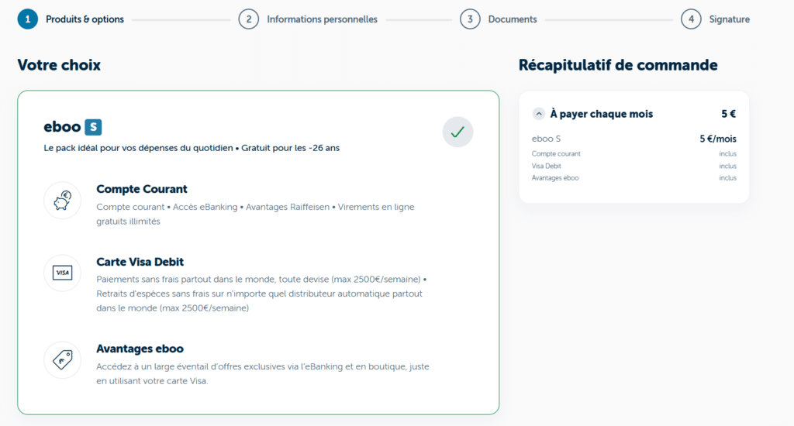Click the Avantages eboo heading
Viewport: 794px width, 426px height.
point(140,349)
